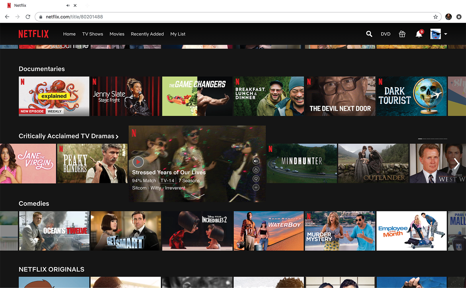
Task: Click the 94% Match label
Action: click(x=144, y=181)
